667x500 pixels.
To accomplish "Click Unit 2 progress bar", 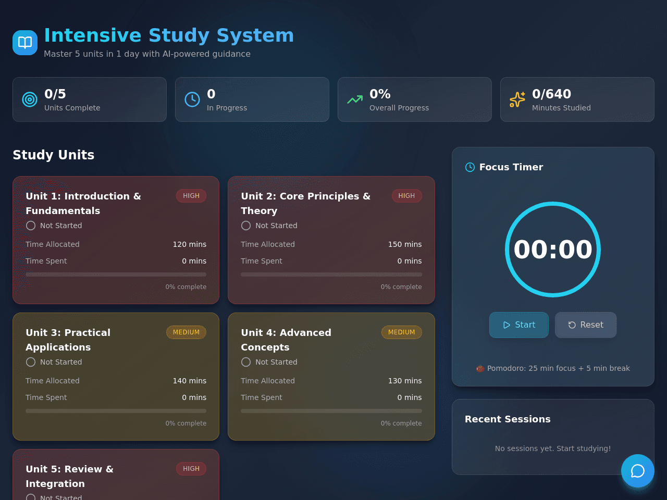I will point(331,274).
